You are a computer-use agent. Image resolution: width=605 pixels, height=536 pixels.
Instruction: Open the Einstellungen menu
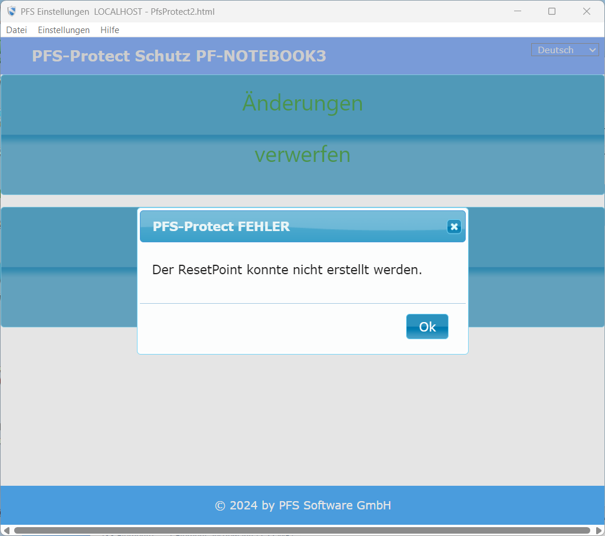pos(64,30)
